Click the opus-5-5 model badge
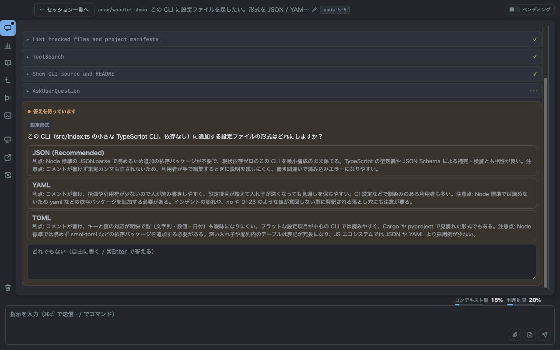The image size is (560, 350). [x=335, y=10]
